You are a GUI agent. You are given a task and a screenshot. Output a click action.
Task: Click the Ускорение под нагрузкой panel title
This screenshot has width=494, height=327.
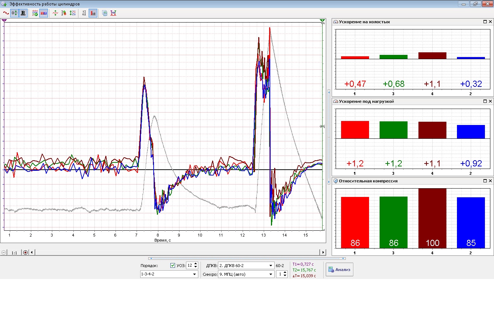pos(367,101)
